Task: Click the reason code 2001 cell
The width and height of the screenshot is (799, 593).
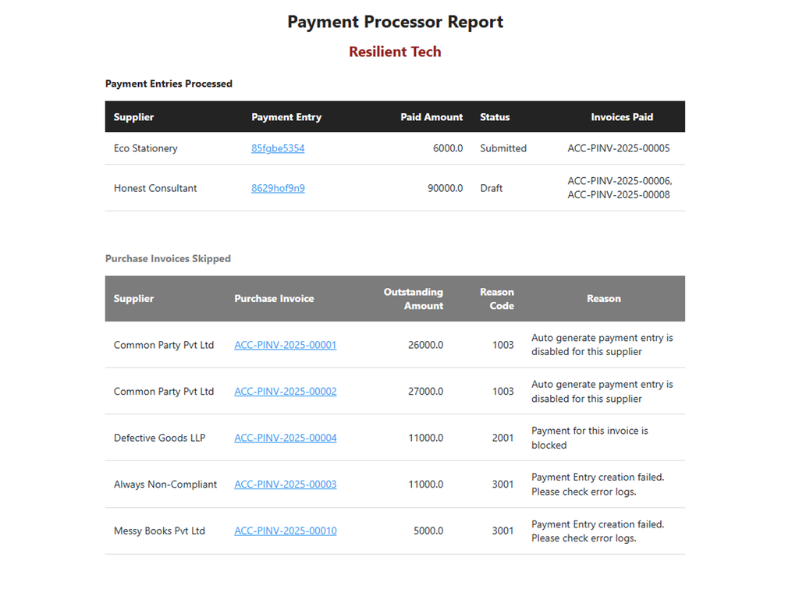Action: coord(502,438)
